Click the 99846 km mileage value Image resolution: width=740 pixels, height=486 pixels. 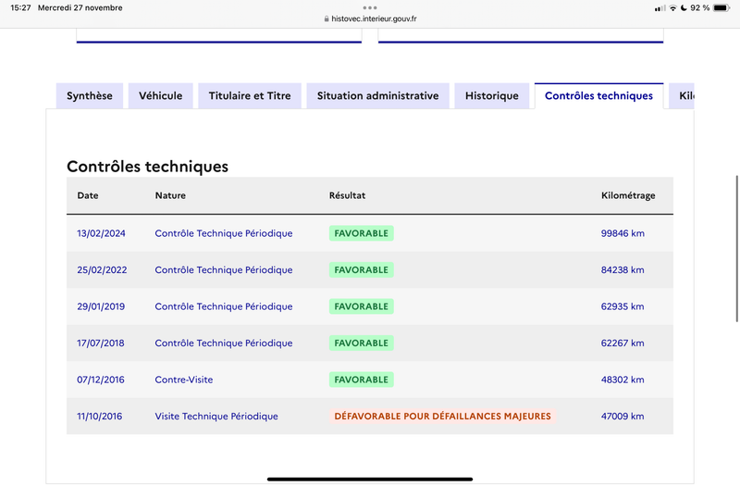tap(623, 233)
